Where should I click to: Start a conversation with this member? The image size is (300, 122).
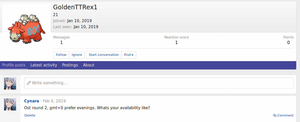(x=104, y=55)
